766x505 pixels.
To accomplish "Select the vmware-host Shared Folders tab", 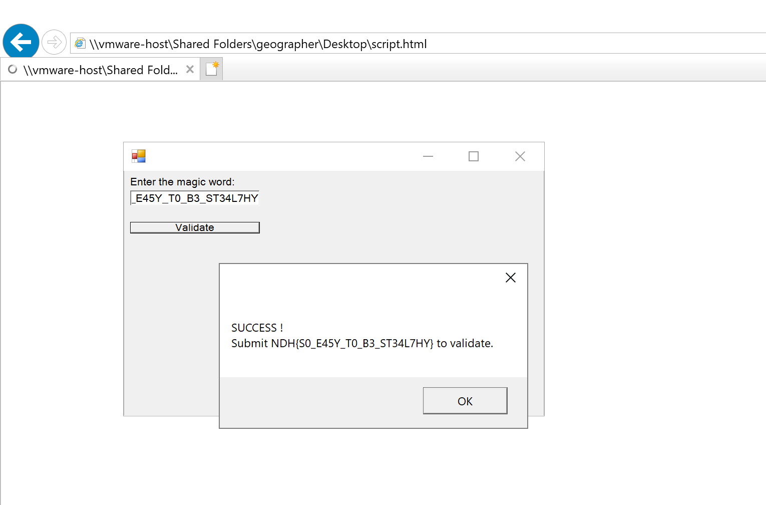I will [x=100, y=70].
